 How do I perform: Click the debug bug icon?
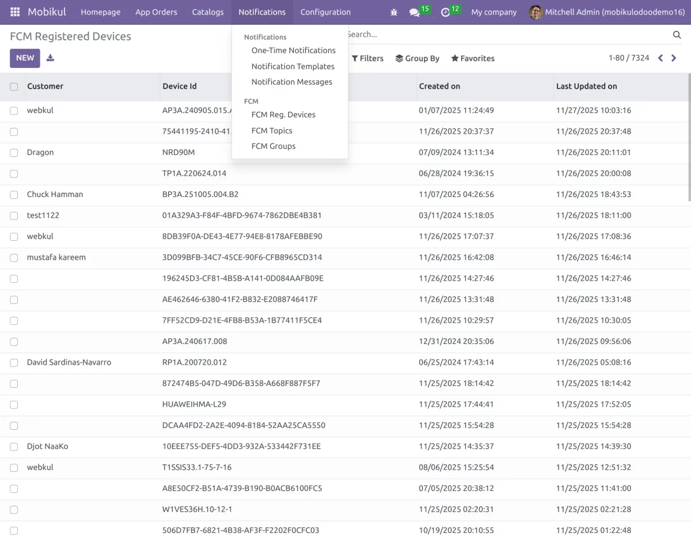[394, 12]
